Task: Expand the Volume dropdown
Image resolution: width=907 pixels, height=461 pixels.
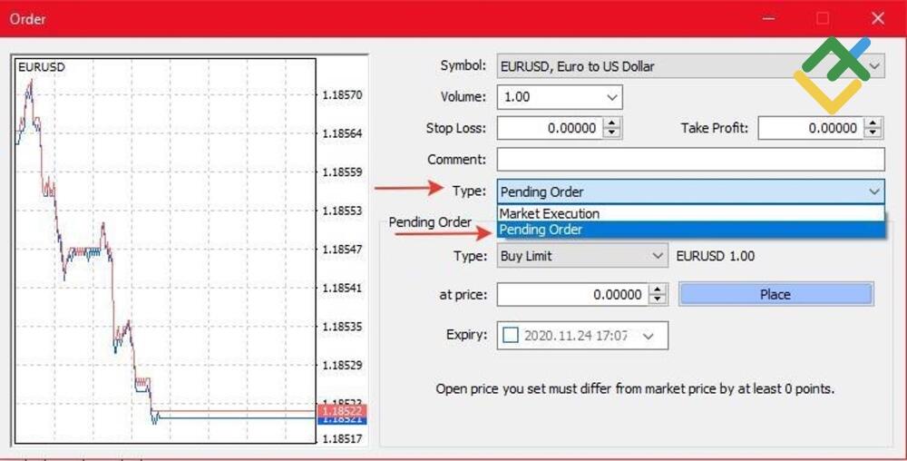Action: pos(612,97)
